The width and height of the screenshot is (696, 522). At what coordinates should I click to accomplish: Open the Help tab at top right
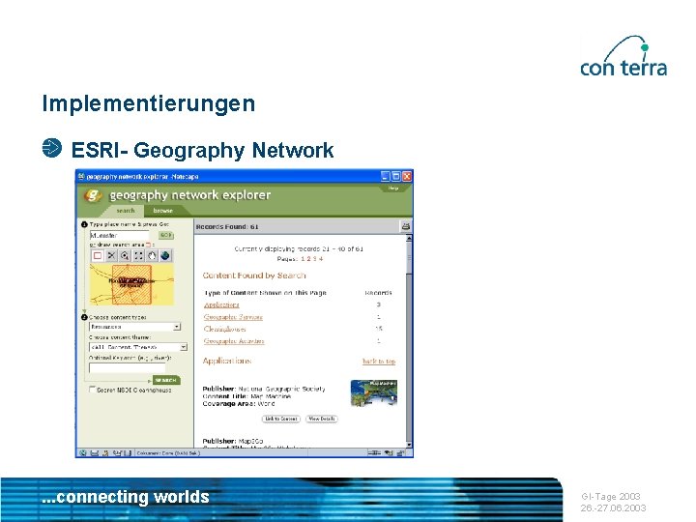click(393, 188)
